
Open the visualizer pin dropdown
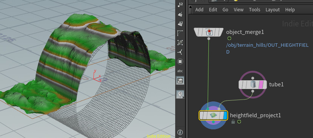pyautogui.click(x=180, y=94)
